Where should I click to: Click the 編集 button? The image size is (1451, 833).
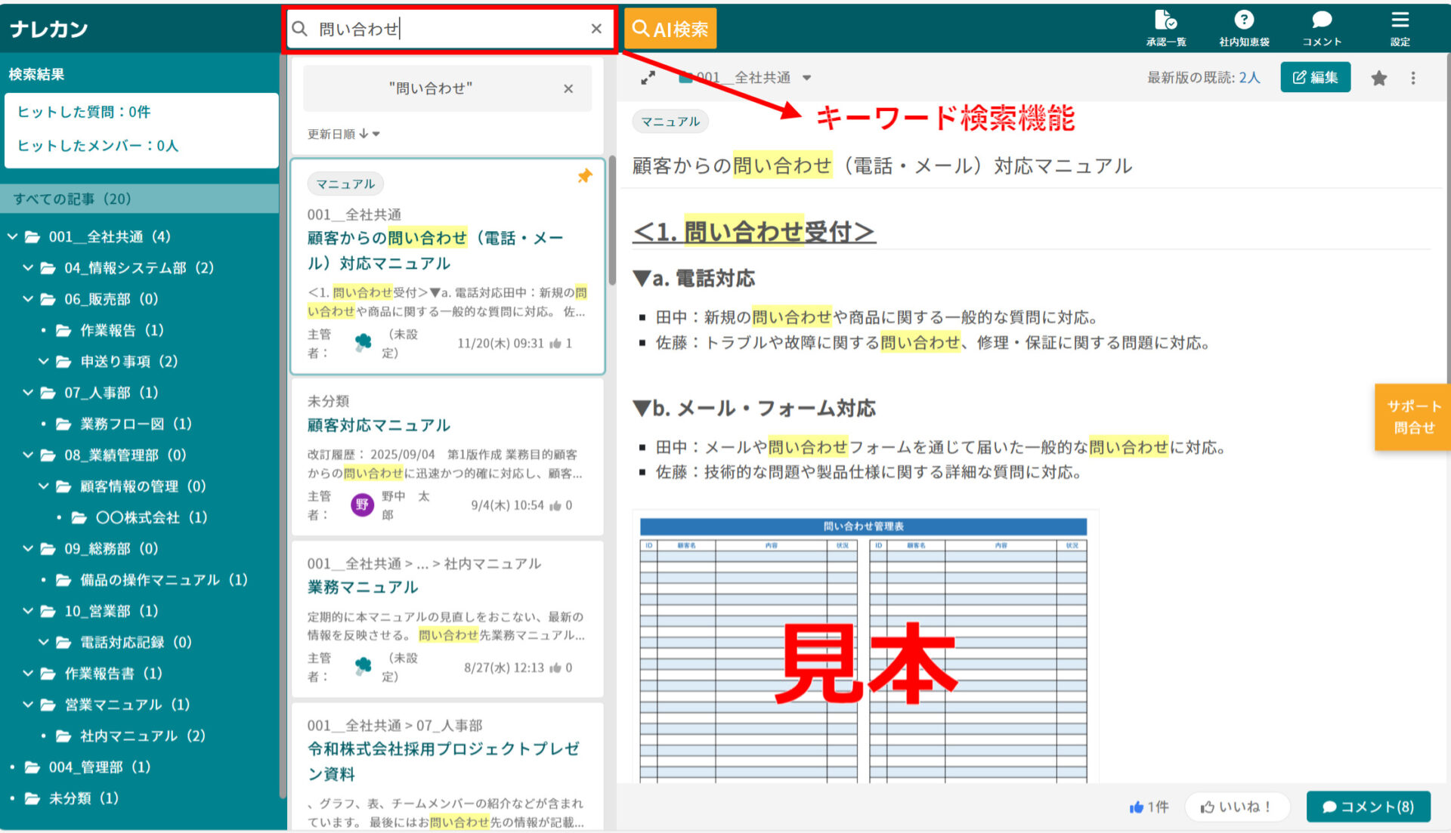point(1316,77)
